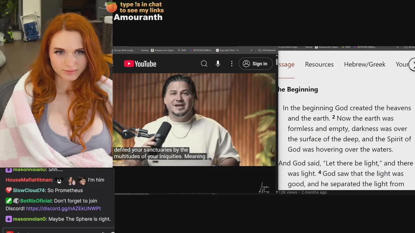
Task: Click the video caption text overlay
Action: click(x=160, y=153)
